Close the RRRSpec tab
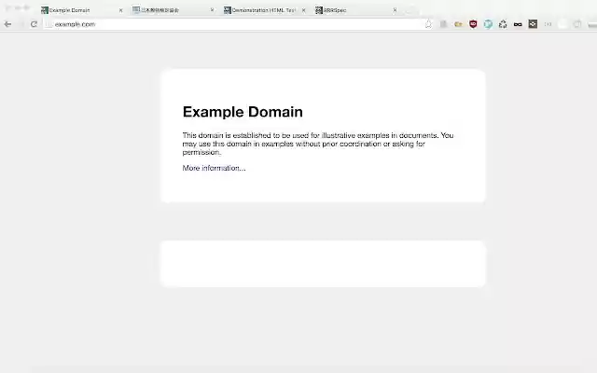The height and width of the screenshot is (373, 597). (395, 10)
